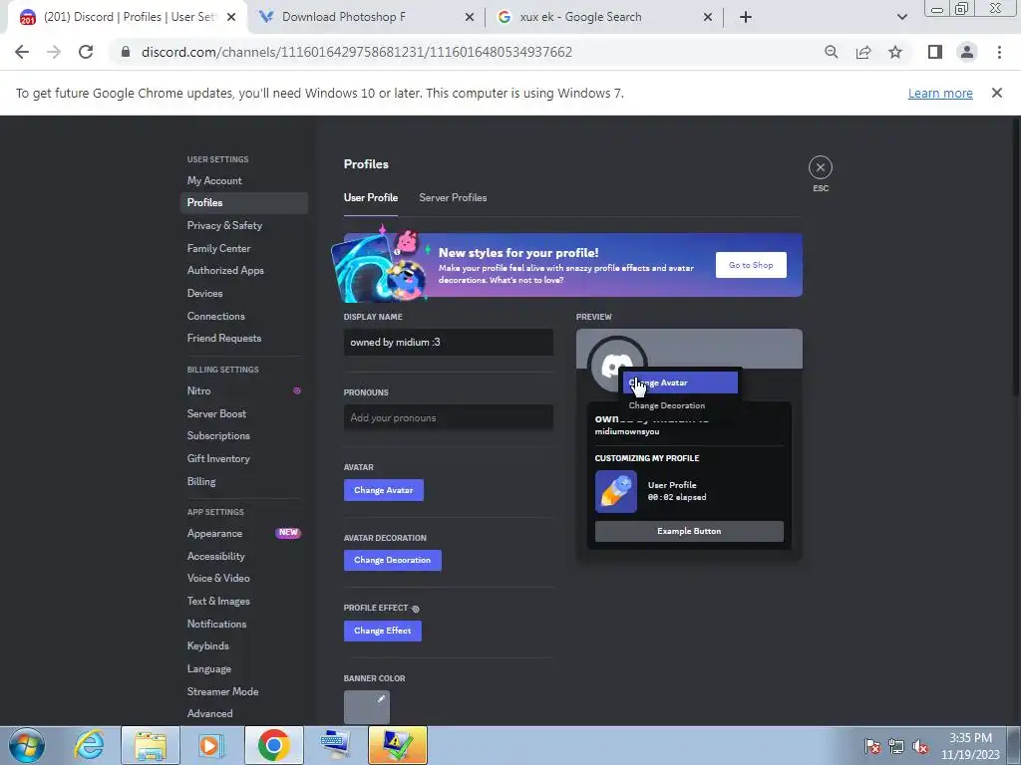
Task: Close the xux ek Google Search tab
Action: 708,17
